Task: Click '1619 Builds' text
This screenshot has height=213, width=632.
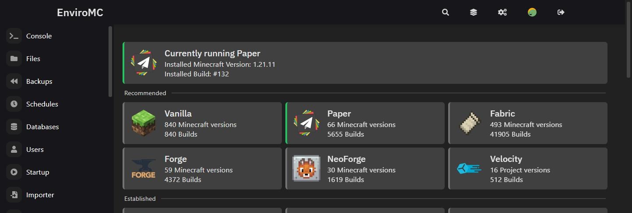Action: pos(346,179)
